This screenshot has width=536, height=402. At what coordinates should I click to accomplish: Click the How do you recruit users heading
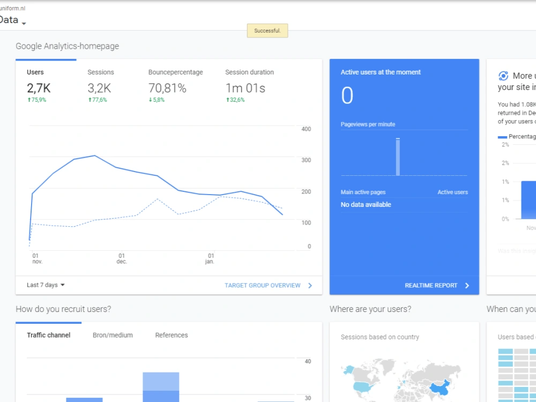63,309
